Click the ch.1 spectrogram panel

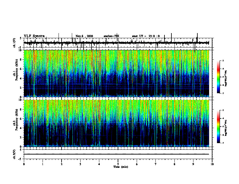[116, 73]
